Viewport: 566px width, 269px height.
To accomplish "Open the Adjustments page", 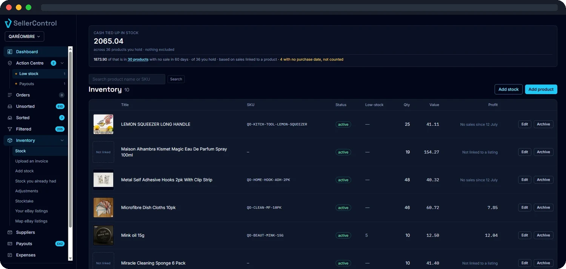I will (26, 191).
